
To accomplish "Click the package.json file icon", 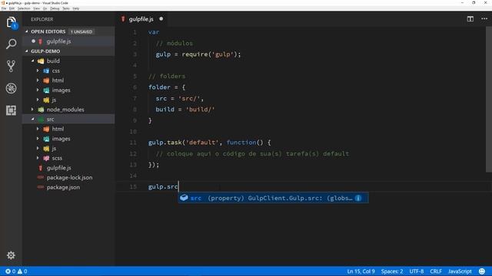I will click(x=41, y=187).
